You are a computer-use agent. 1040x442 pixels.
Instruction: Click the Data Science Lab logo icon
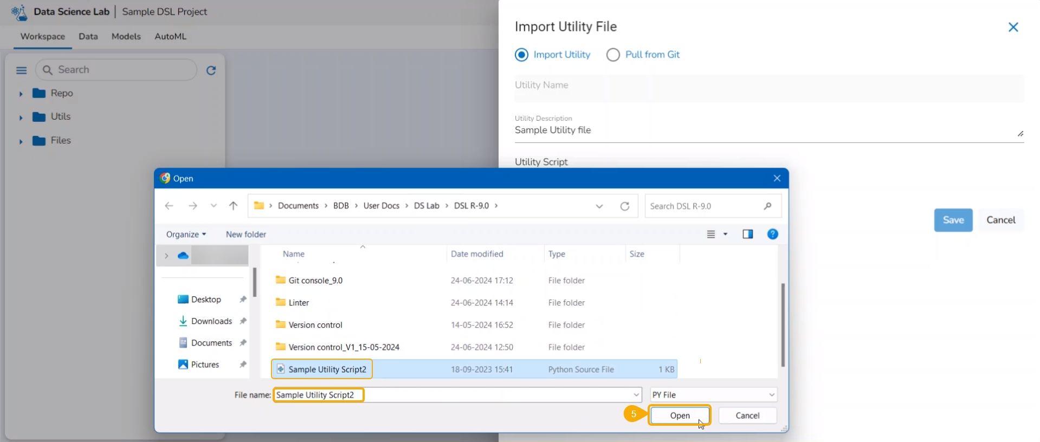pyautogui.click(x=19, y=12)
